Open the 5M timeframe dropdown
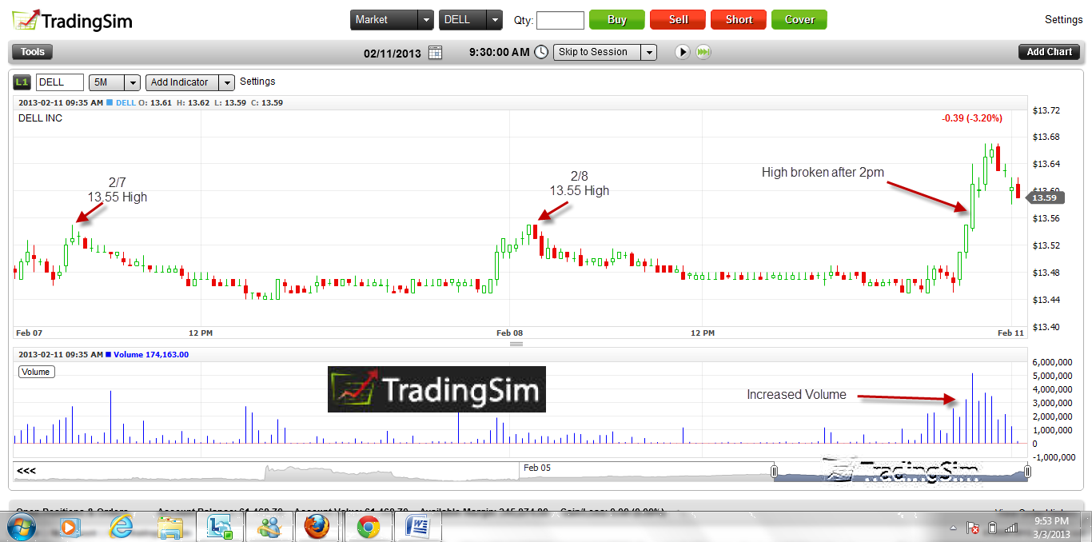This screenshot has height=542, width=1092. (x=133, y=82)
